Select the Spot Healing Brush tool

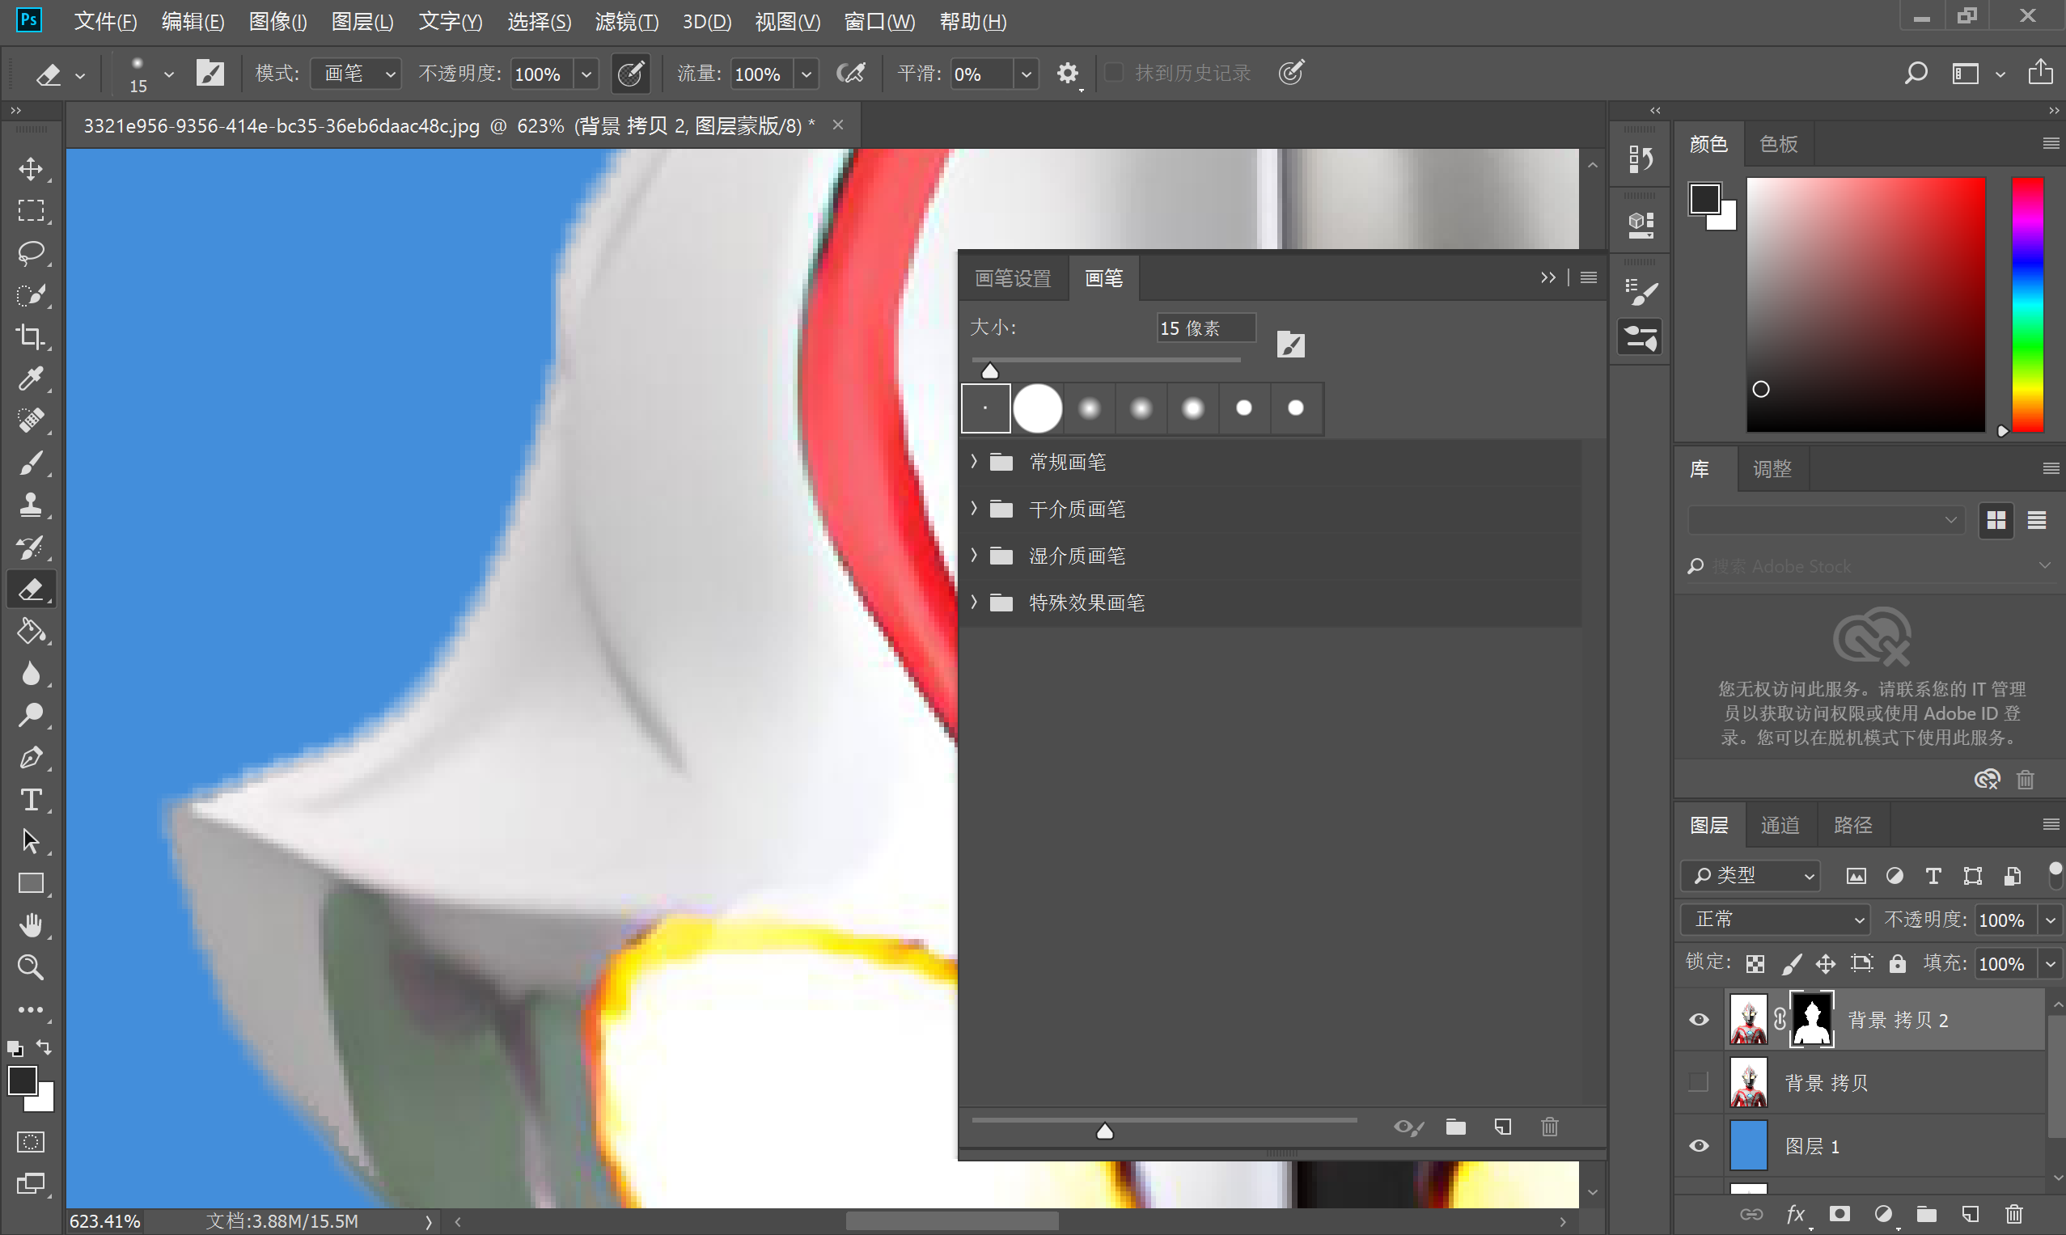[x=31, y=421]
